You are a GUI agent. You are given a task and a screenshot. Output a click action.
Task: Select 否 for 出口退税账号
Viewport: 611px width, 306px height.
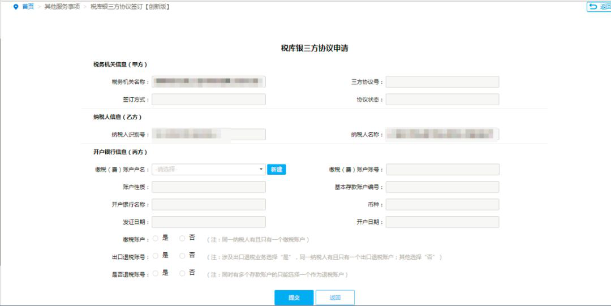click(x=182, y=256)
